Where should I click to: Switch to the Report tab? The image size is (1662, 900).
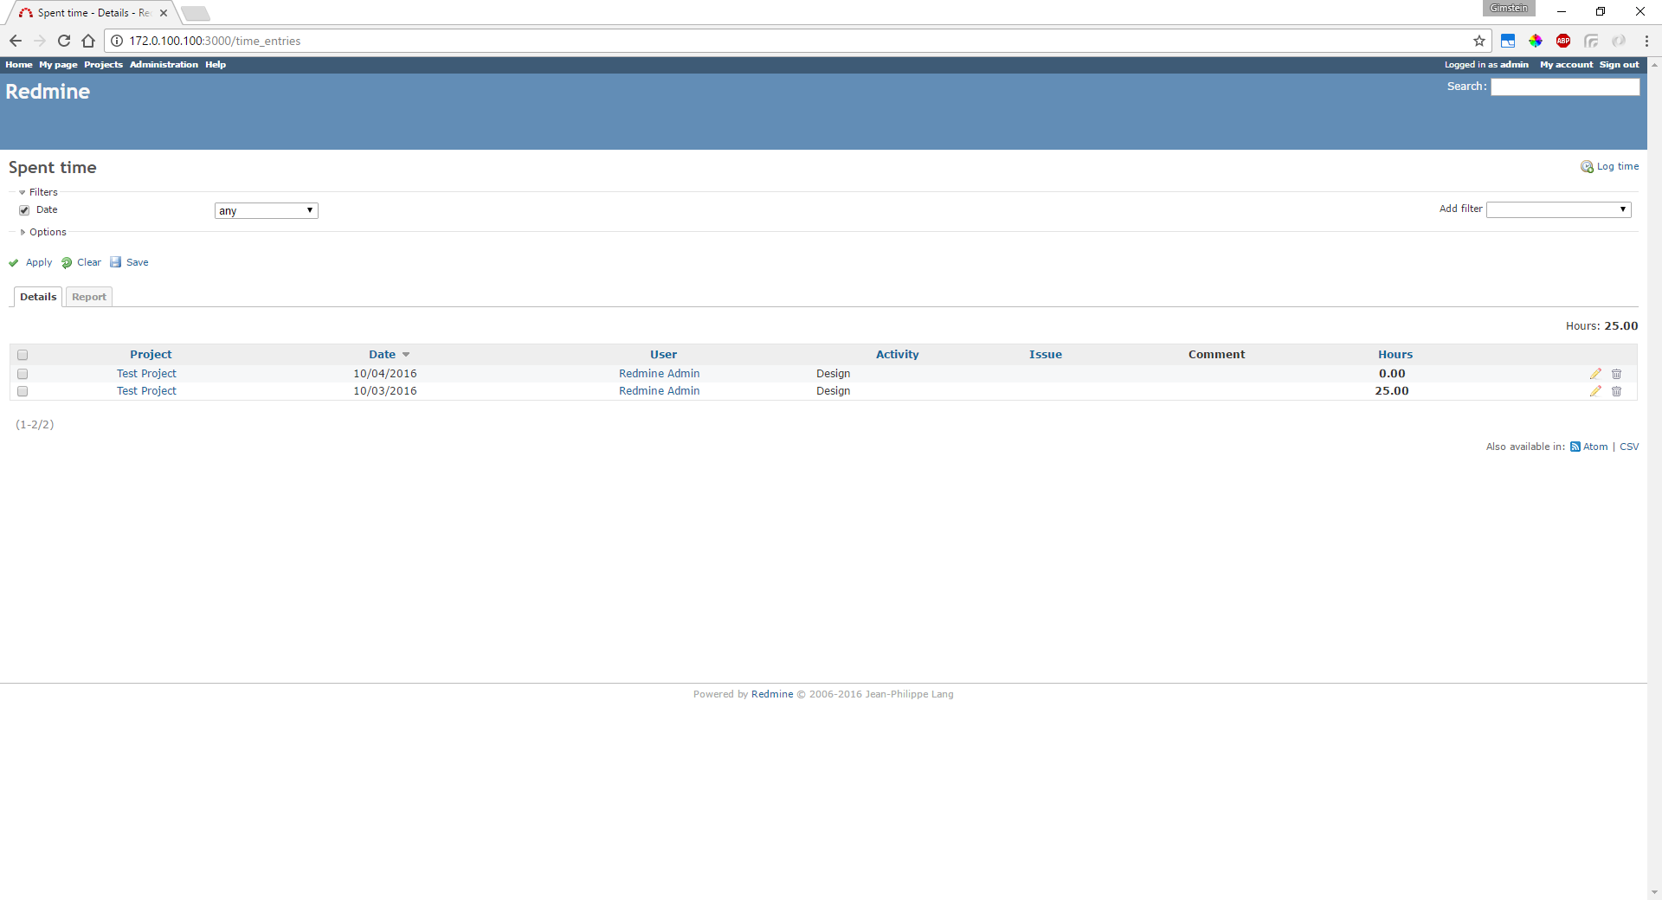click(89, 297)
